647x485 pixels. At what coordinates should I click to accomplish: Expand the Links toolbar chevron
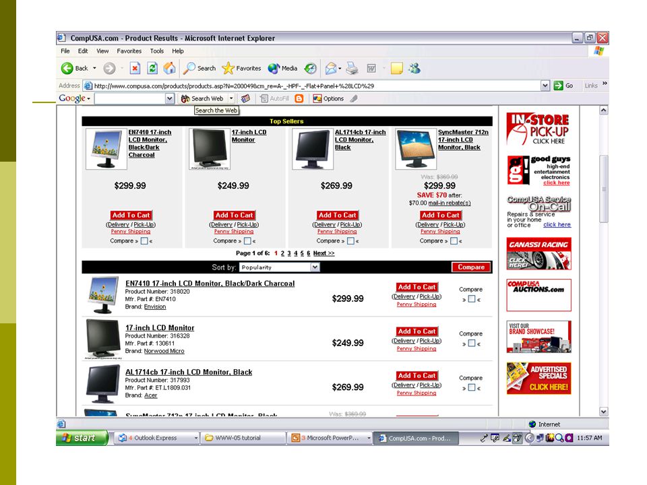(605, 84)
